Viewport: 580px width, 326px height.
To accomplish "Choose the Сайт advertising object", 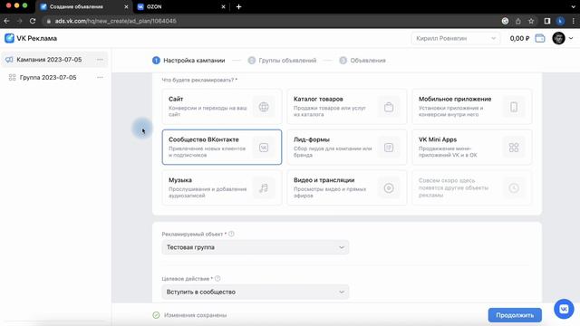I will [222, 107].
